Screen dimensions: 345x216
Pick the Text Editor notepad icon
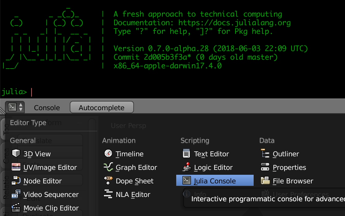pos(186,154)
